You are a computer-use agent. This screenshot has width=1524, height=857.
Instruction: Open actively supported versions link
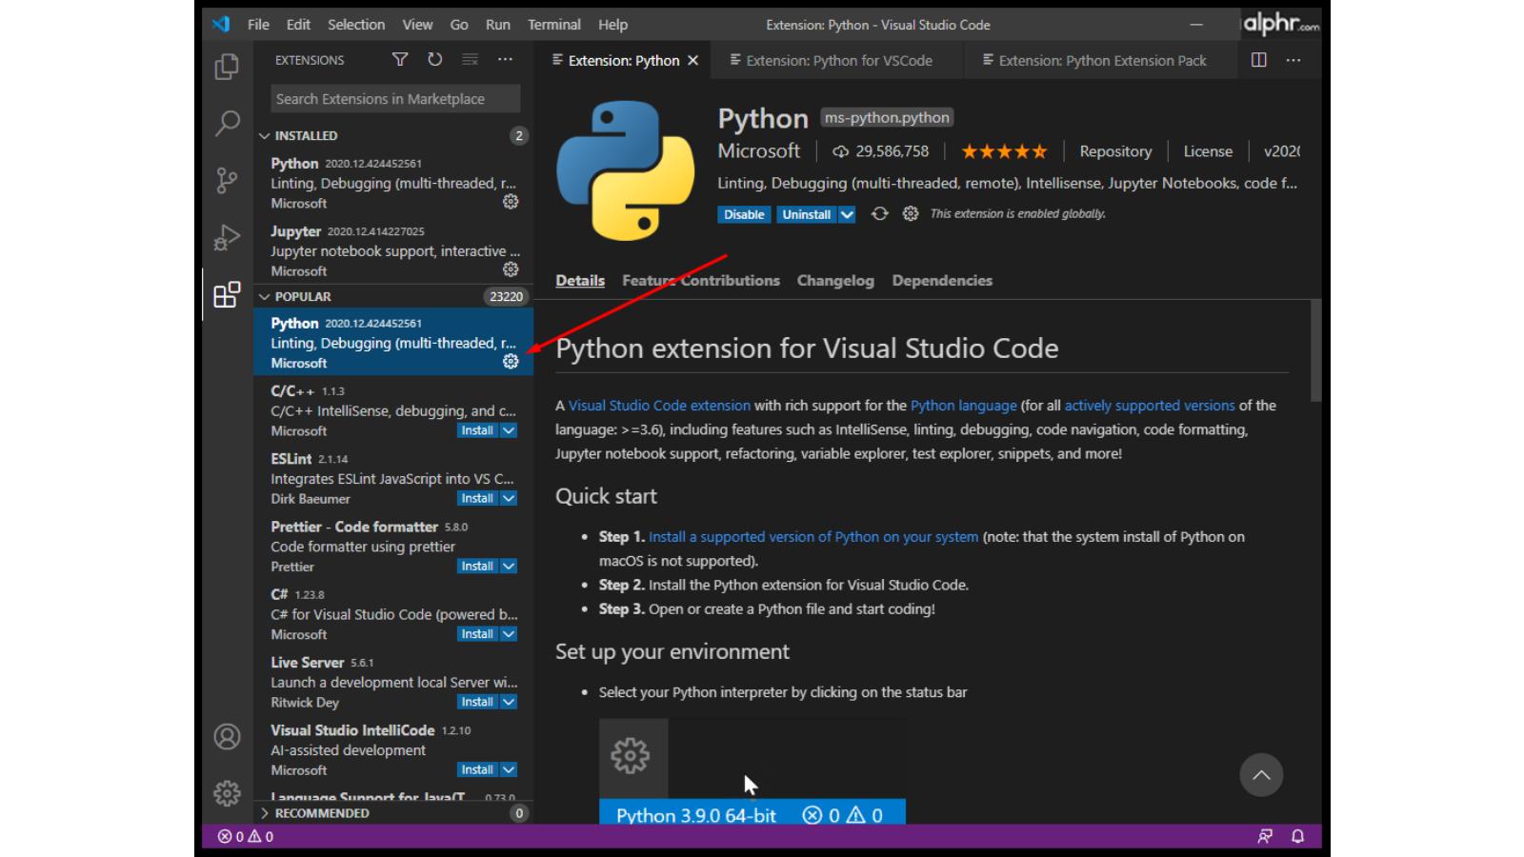(1150, 406)
